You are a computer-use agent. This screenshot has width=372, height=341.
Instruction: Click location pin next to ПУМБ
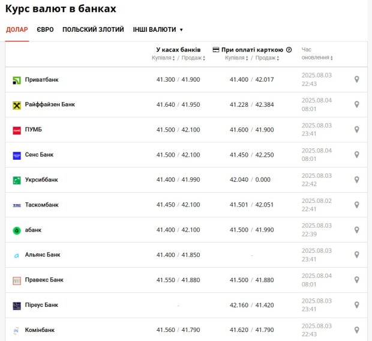point(356,130)
